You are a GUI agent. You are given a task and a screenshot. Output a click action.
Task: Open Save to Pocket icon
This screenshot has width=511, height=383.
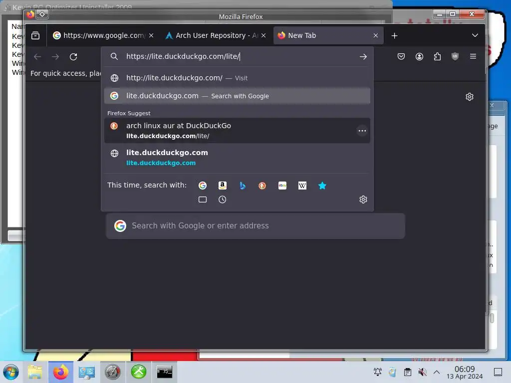pos(401,57)
